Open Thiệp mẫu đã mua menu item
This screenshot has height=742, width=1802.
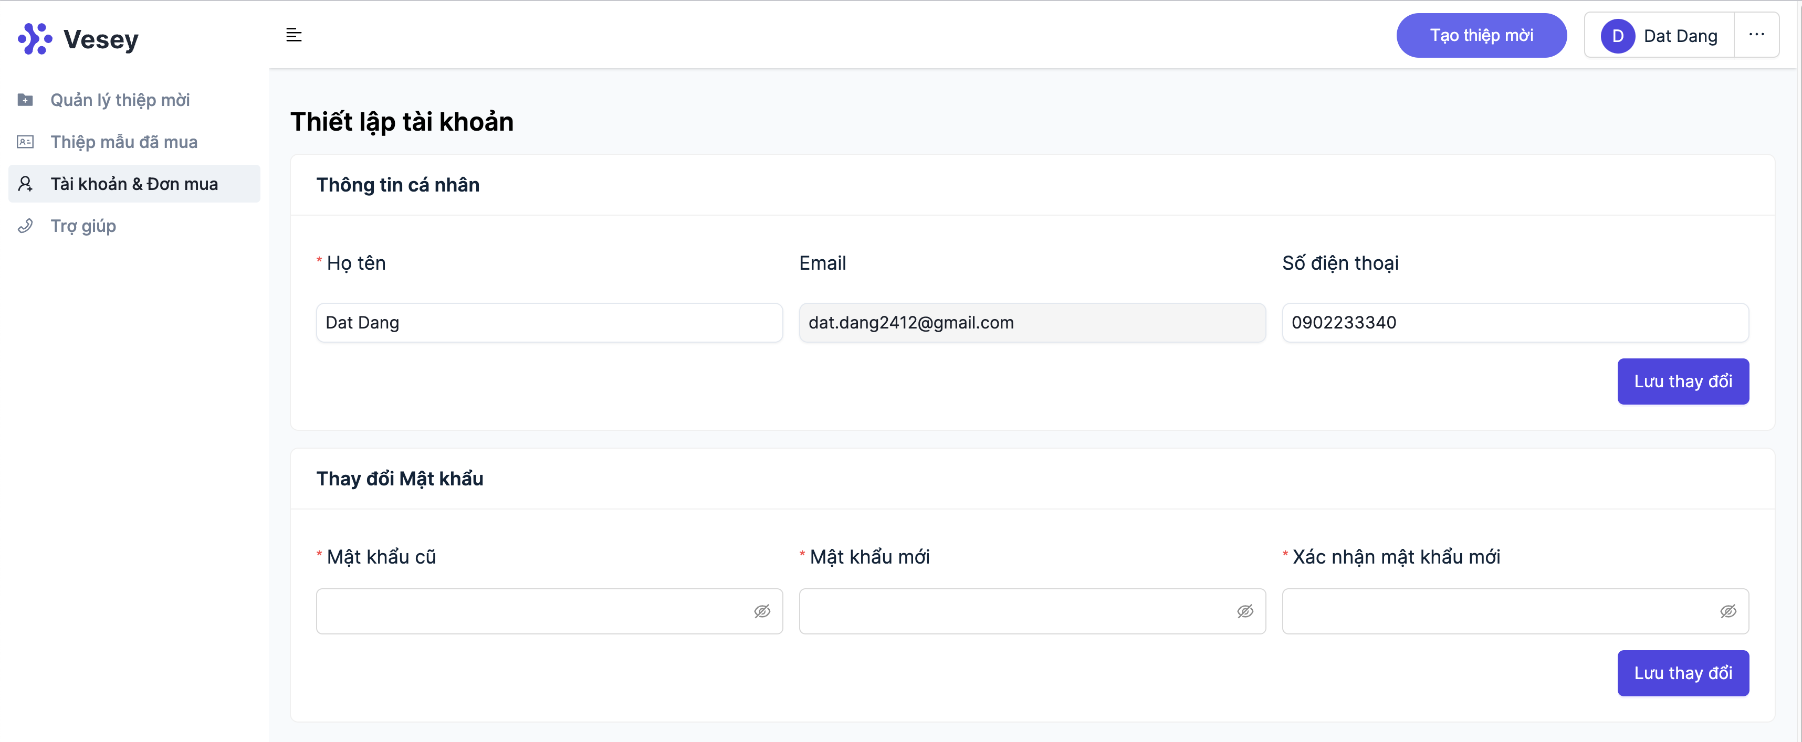pyautogui.click(x=134, y=142)
